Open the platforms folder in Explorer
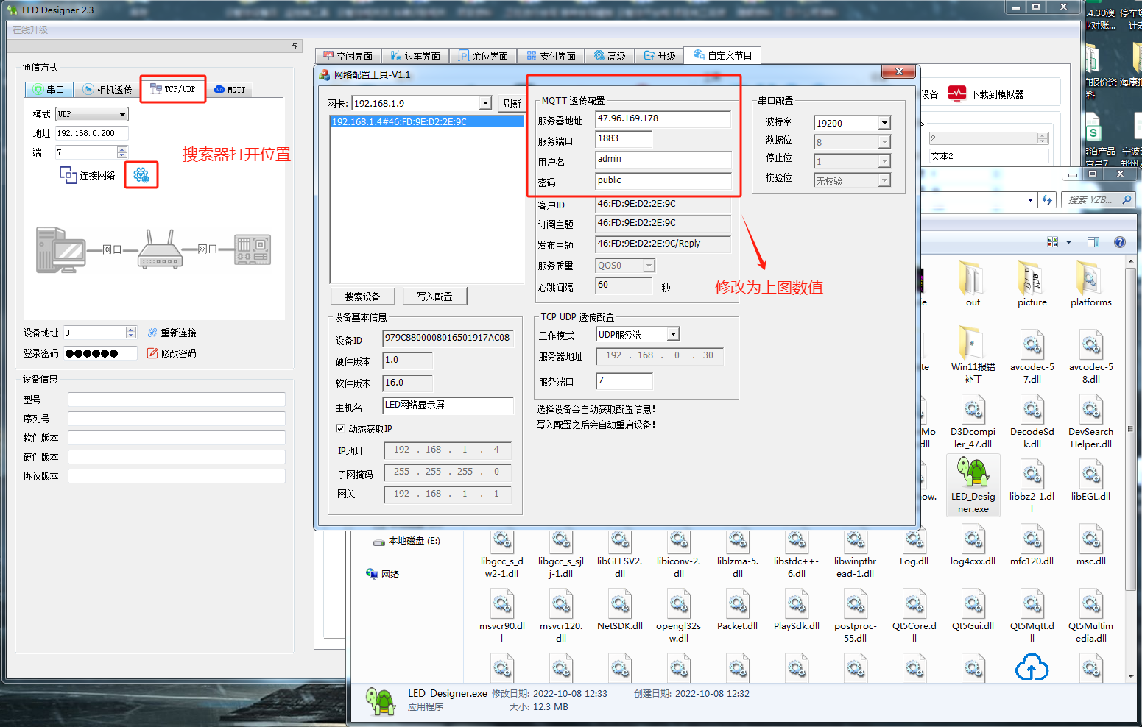The image size is (1142, 727). (1090, 284)
